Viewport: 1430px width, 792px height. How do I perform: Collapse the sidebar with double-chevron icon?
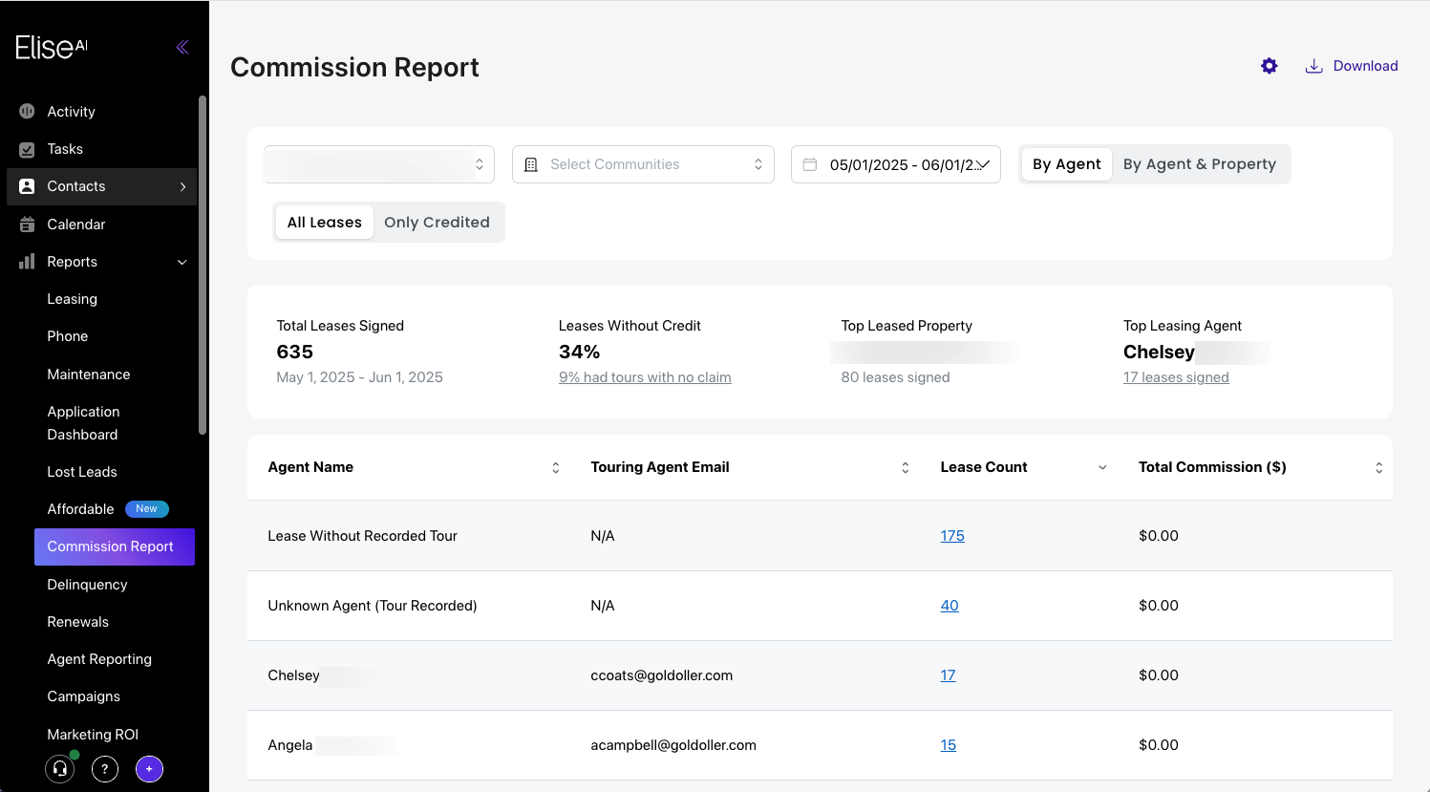click(181, 47)
